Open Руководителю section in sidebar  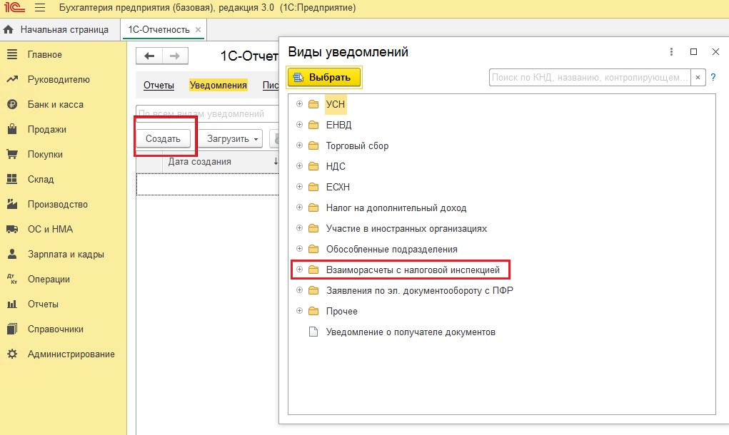pos(59,79)
